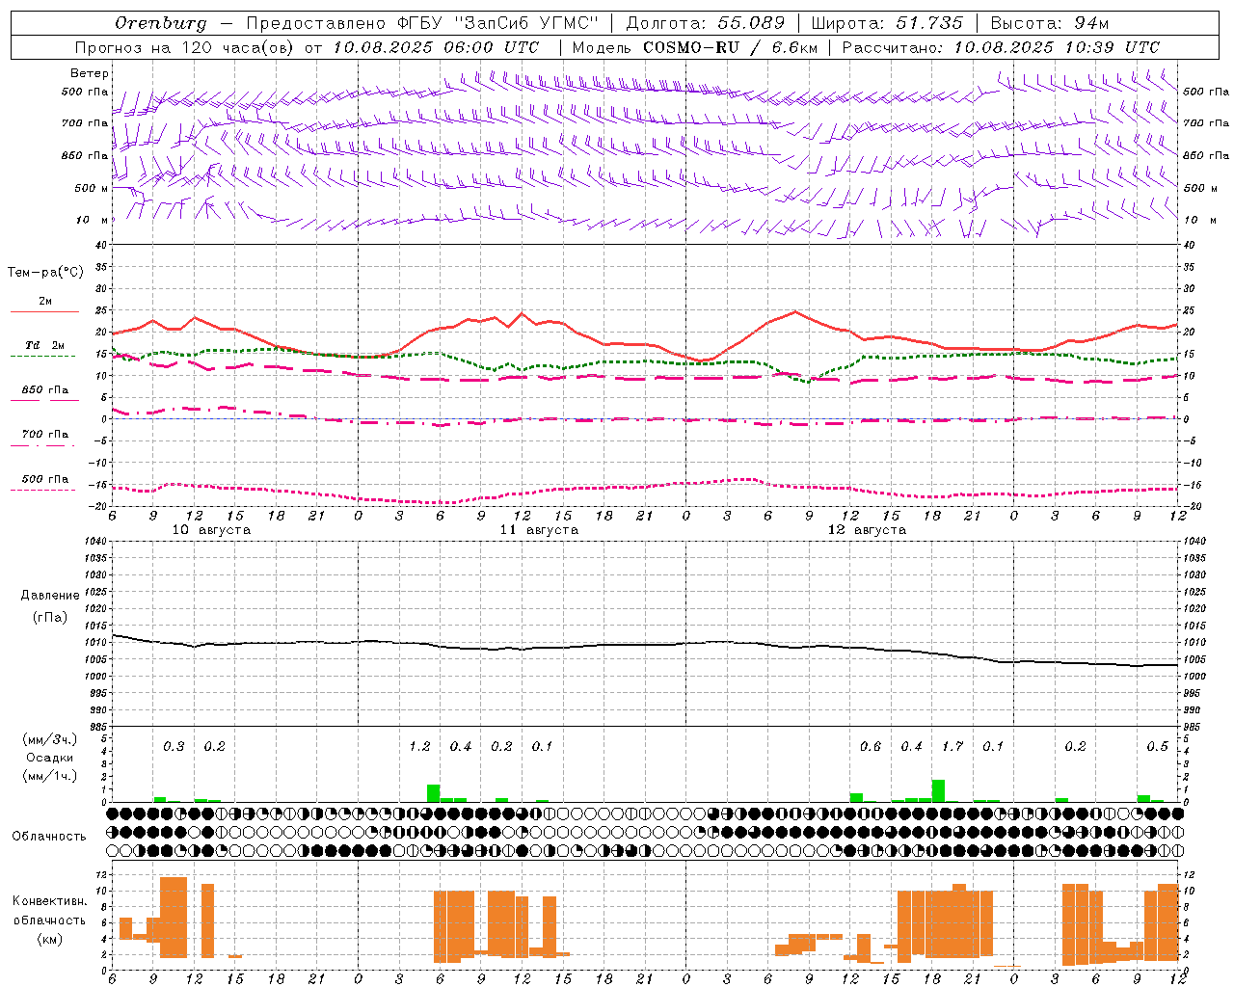This screenshot has width=1234, height=987.
Task: Click the 1.2 precipitation value
Action: point(419,746)
